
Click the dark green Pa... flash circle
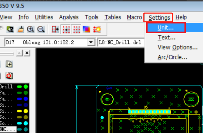(26, 93)
